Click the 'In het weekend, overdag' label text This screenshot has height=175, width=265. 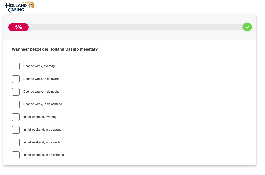point(40,117)
